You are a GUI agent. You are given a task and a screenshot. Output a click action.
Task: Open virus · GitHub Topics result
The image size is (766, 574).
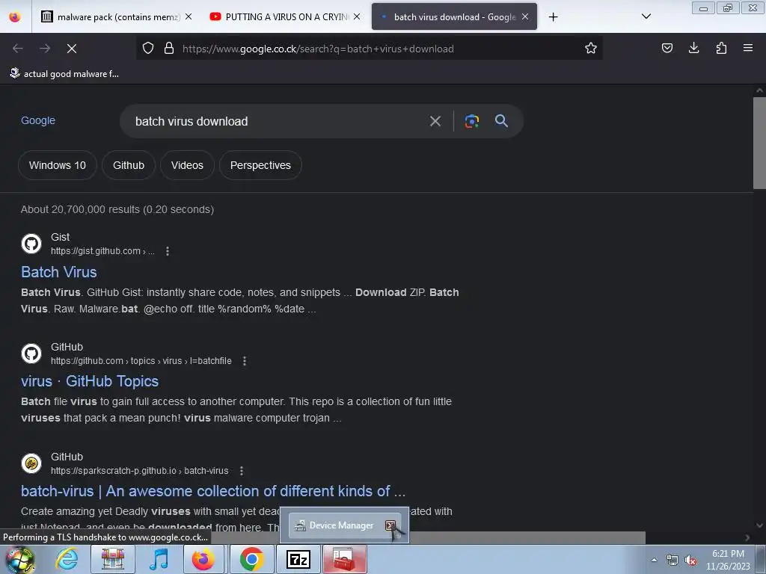[x=90, y=381]
